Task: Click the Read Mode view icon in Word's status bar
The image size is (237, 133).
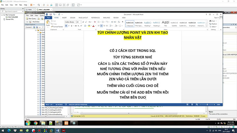Action: click(x=187, y=105)
